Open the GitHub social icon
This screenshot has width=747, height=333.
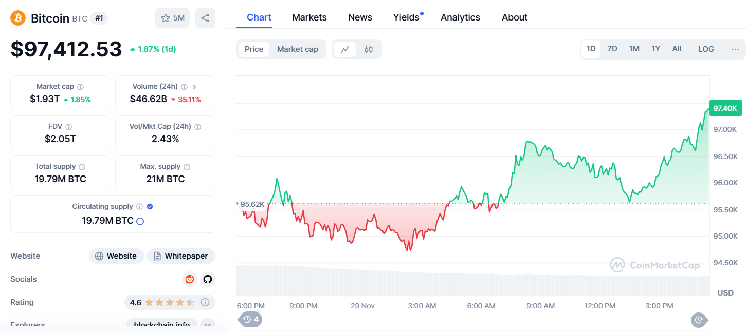[208, 279]
